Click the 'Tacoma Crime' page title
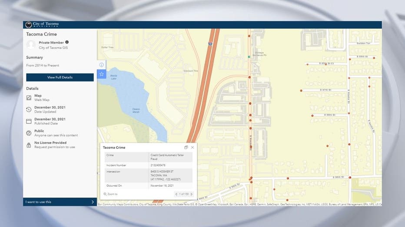 (x=41, y=34)
